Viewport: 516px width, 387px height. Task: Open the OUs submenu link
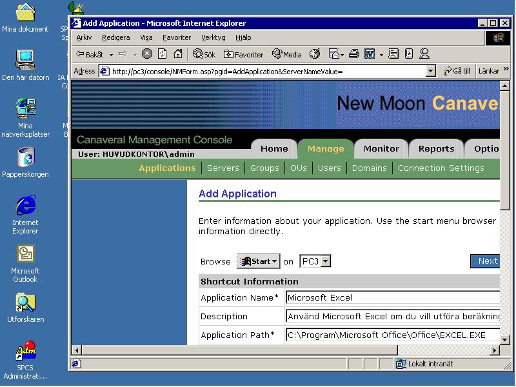pyautogui.click(x=299, y=168)
